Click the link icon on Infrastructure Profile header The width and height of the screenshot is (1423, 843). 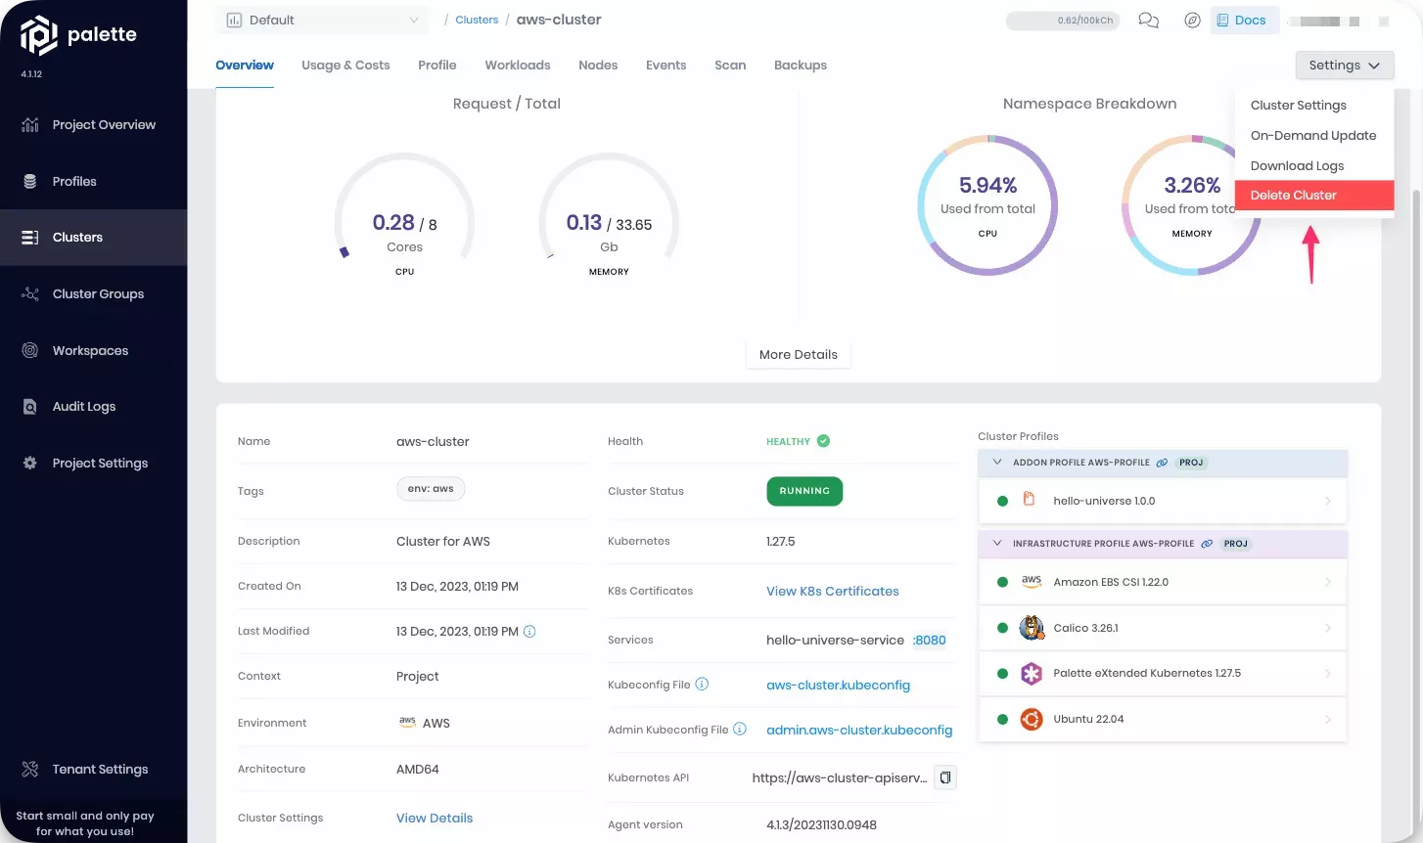(x=1207, y=544)
